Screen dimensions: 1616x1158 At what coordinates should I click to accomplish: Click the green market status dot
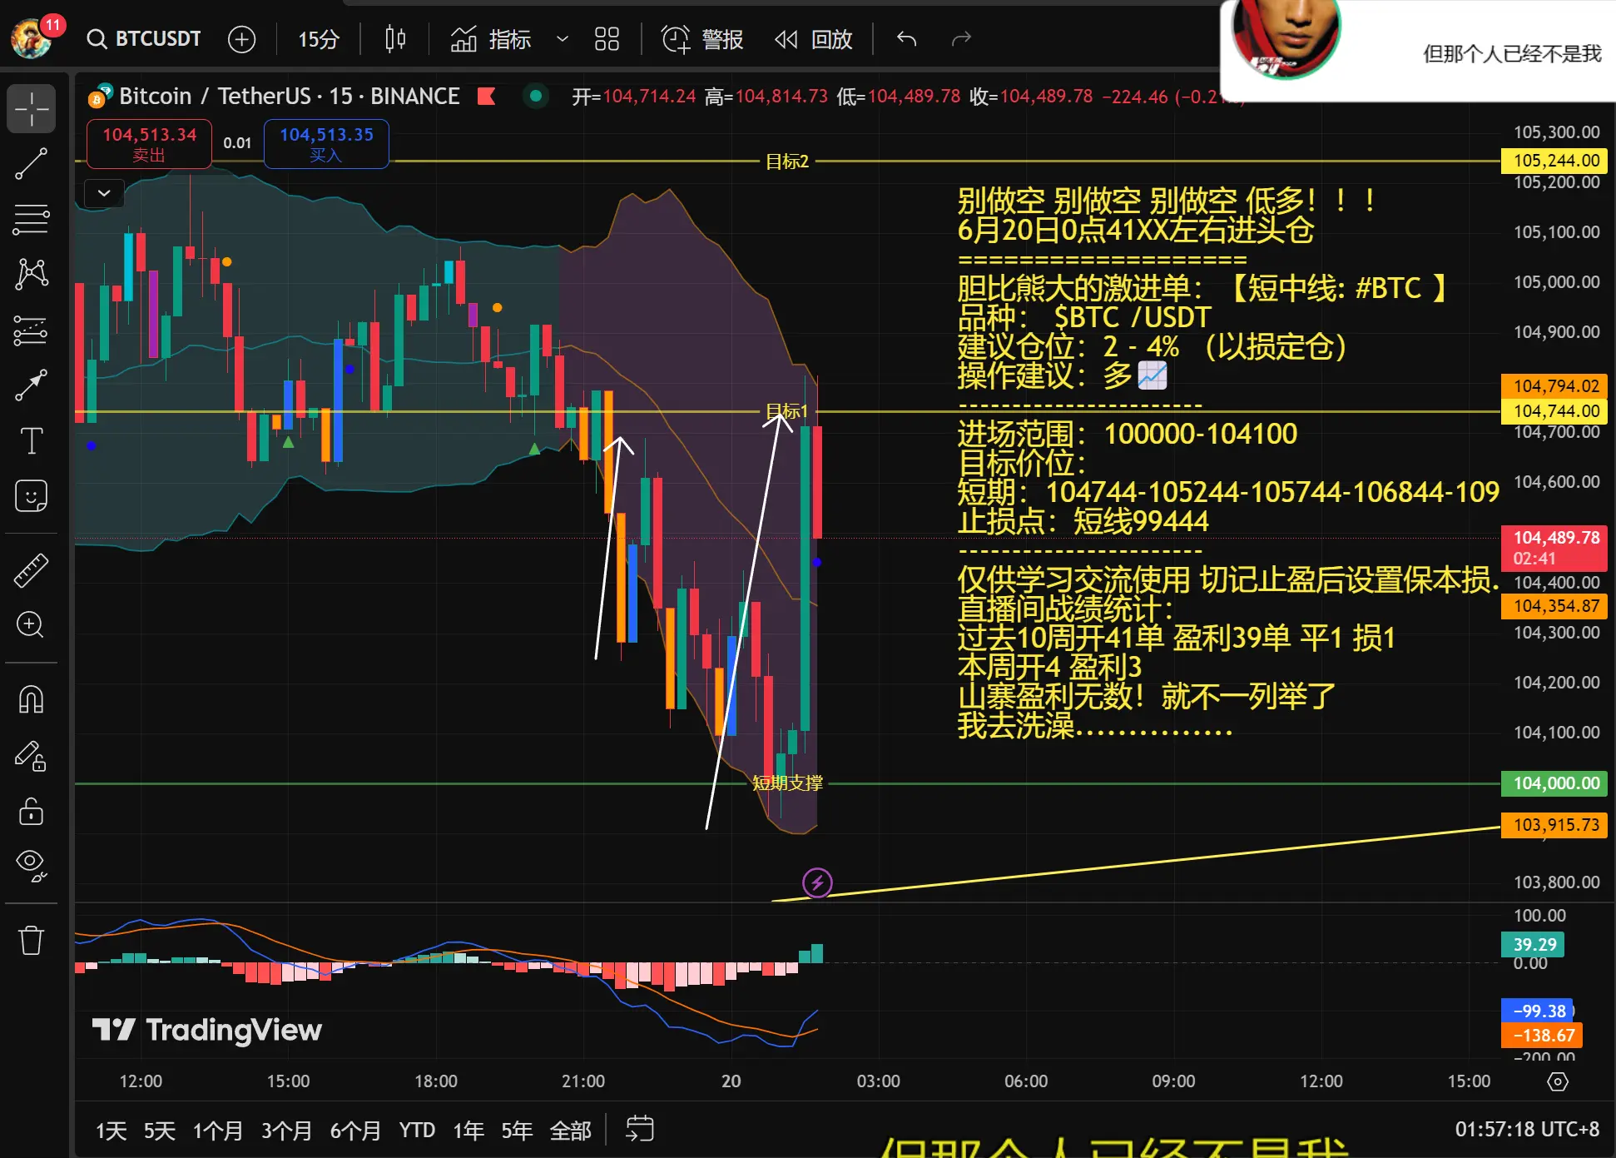point(536,97)
